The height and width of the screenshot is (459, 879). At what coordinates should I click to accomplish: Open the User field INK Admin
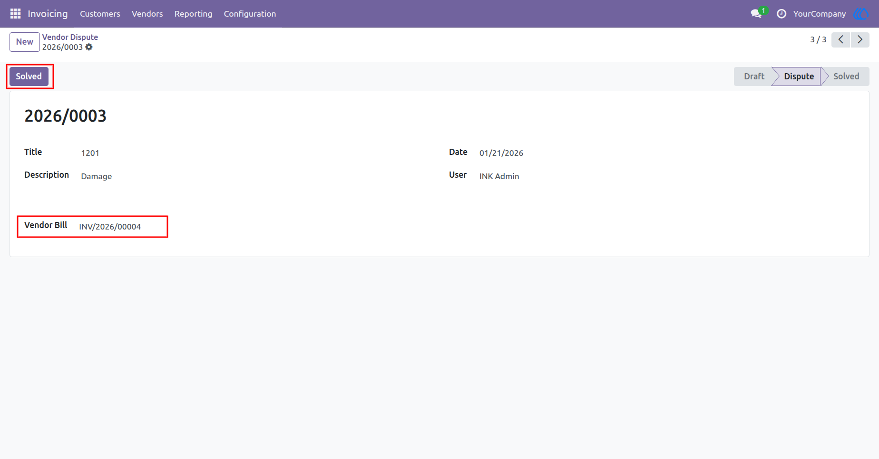[499, 176]
